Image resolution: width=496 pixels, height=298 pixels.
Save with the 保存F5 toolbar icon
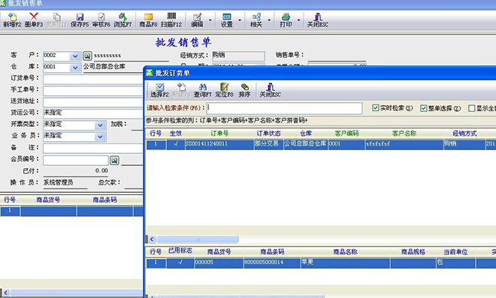coord(80,20)
